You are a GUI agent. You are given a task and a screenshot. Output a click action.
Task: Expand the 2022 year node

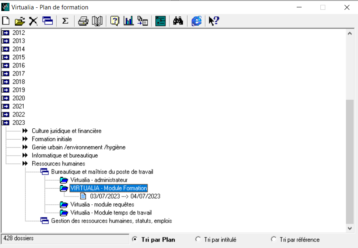coord(6,114)
